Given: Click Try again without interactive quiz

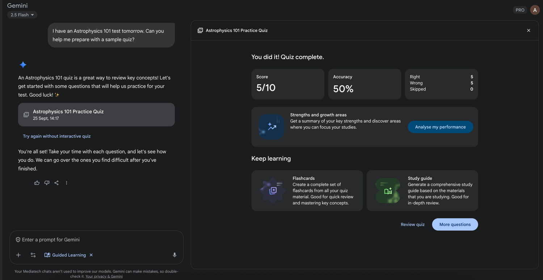Looking at the screenshot, I should (x=57, y=136).
